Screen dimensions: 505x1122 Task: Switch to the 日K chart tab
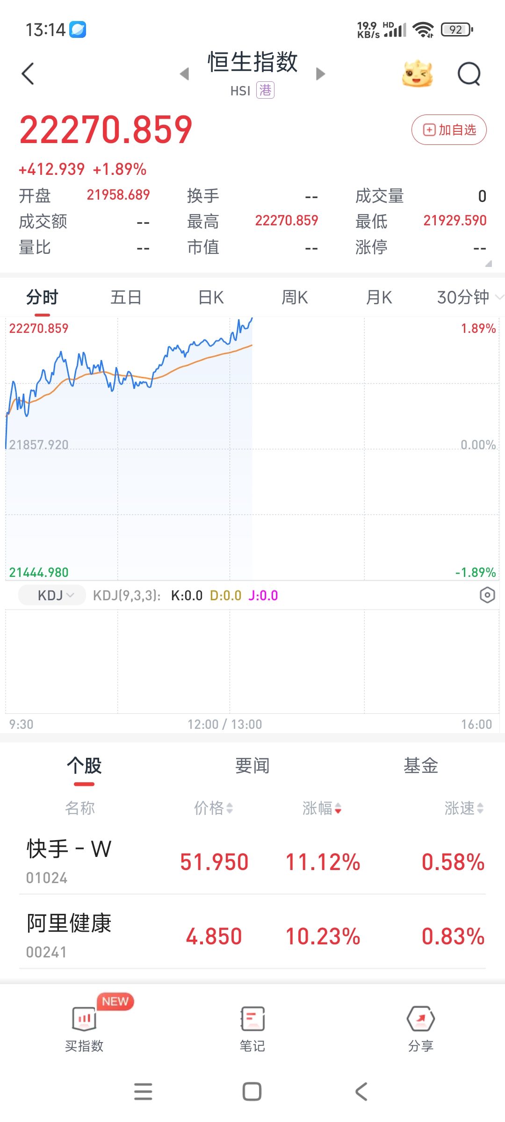211,297
